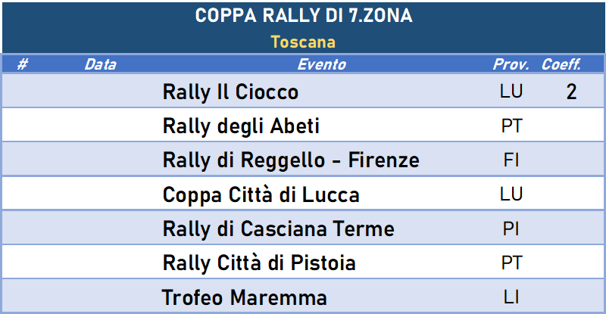Select the Rally degli Abeti event
The image size is (606, 314).
(x=241, y=126)
